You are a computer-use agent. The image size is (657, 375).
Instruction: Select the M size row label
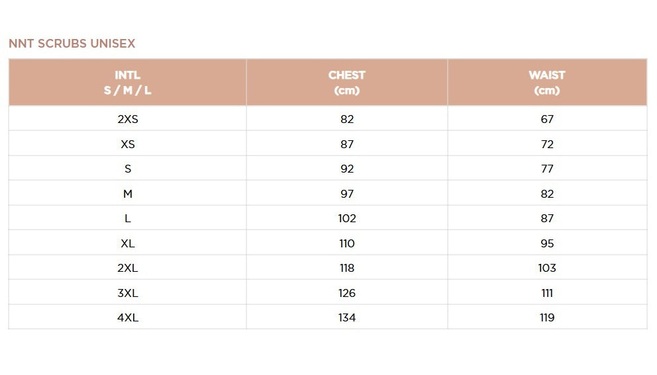point(128,194)
